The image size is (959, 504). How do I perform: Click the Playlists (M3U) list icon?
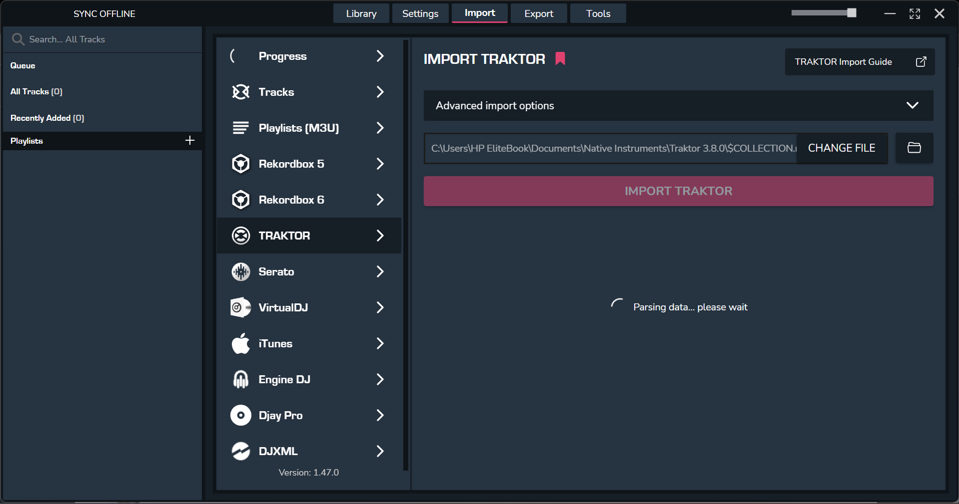tap(241, 128)
